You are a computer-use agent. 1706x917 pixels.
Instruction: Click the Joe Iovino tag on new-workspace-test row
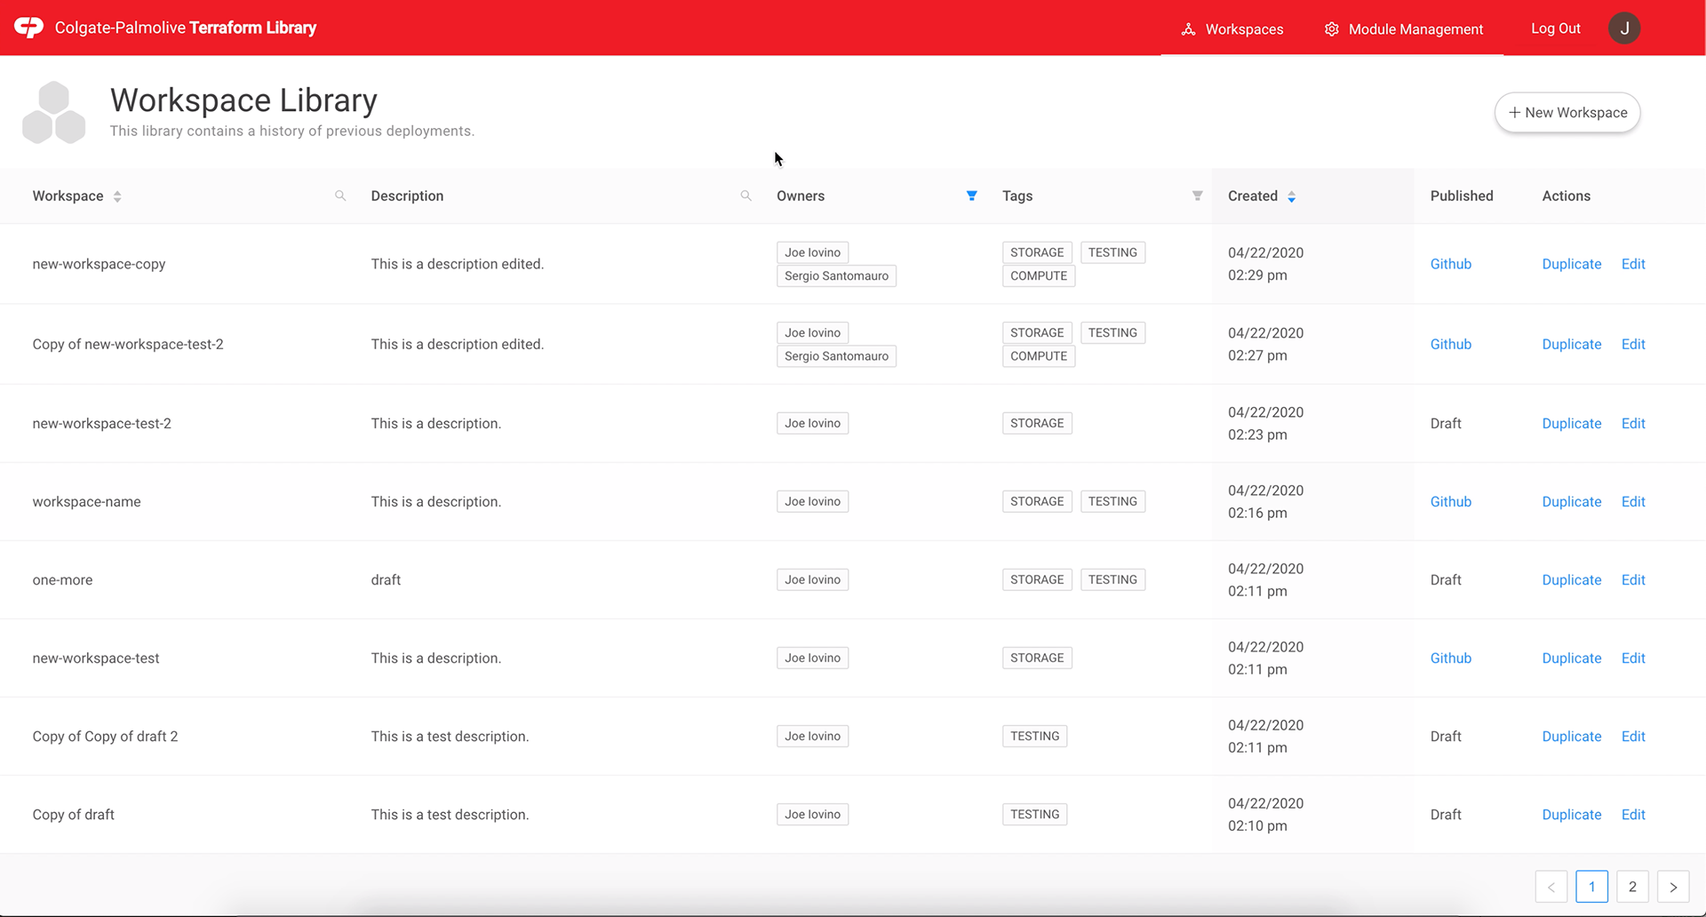coord(812,658)
